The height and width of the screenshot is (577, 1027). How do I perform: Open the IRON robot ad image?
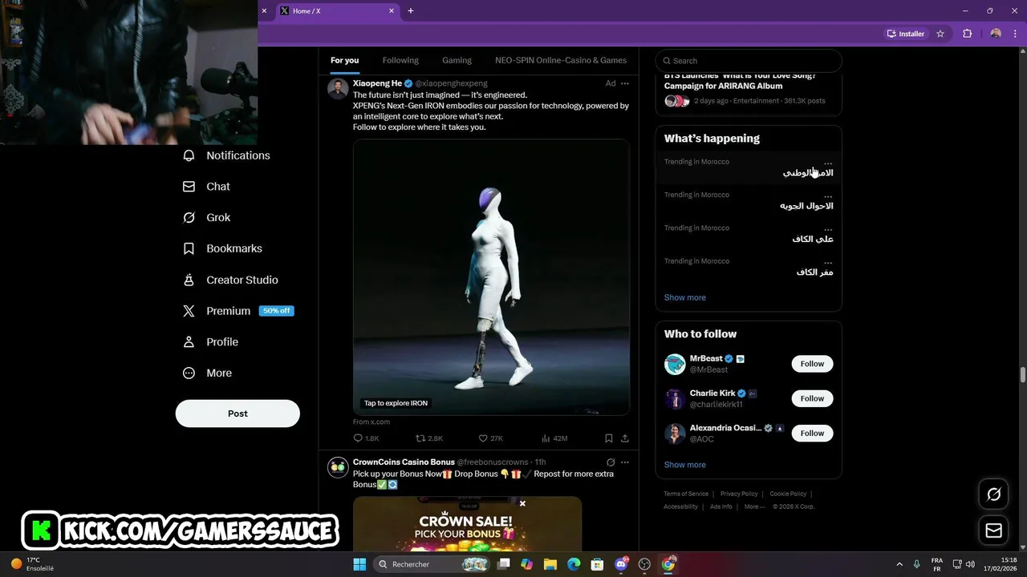click(491, 276)
